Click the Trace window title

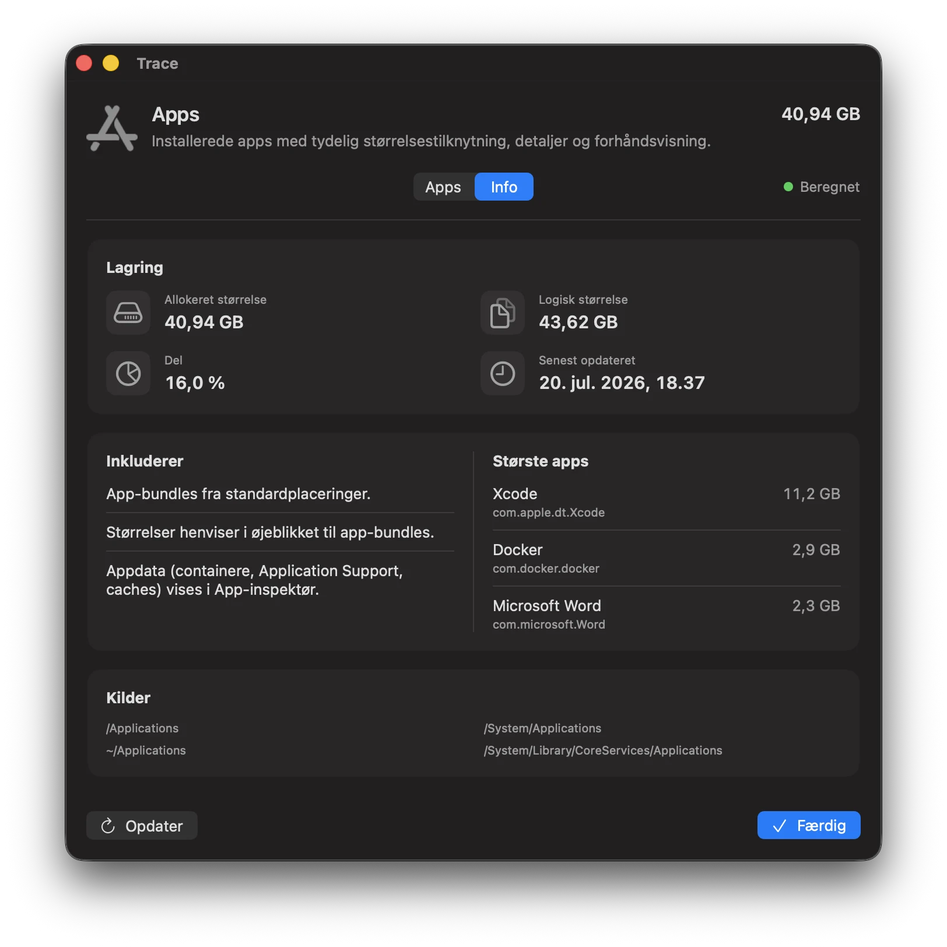[157, 63]
